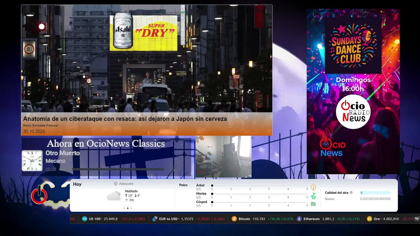Open the Asahi Super Dry news photo
The width and height of the screenshot is (420, 236).
tap(147, 59)
